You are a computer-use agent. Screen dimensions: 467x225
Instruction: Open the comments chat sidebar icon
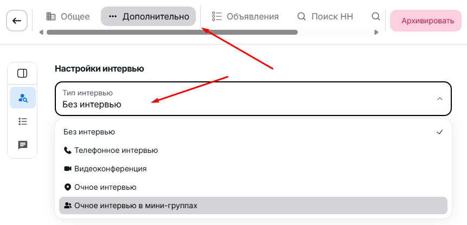(23, 145)
